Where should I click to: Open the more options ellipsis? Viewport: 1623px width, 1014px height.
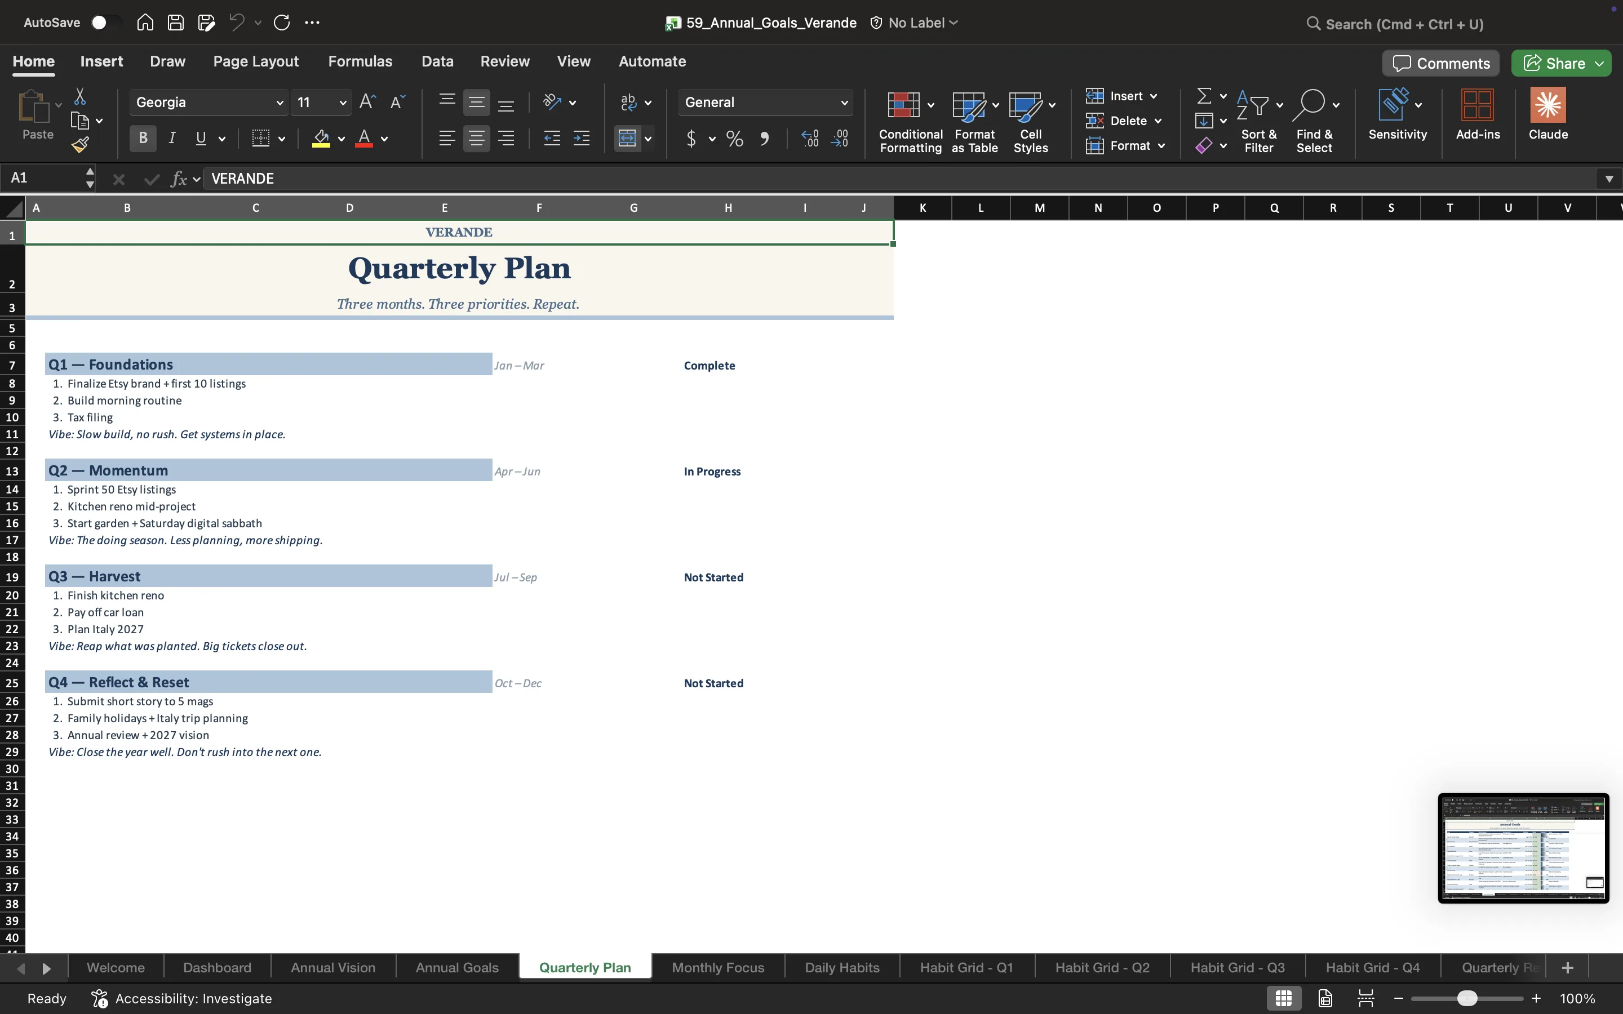point(313,23)
